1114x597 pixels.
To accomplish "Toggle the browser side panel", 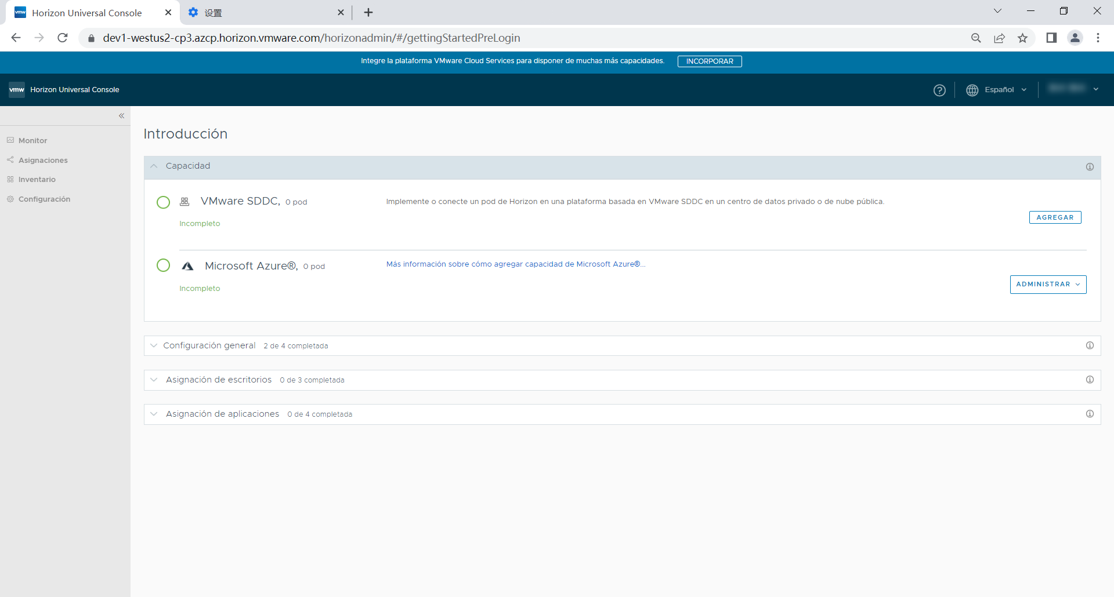I will pyautogui.click(x=1051, y=38).
